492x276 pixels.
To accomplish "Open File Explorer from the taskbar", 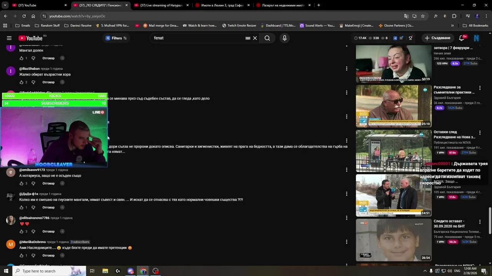I will tap(105, 271).
